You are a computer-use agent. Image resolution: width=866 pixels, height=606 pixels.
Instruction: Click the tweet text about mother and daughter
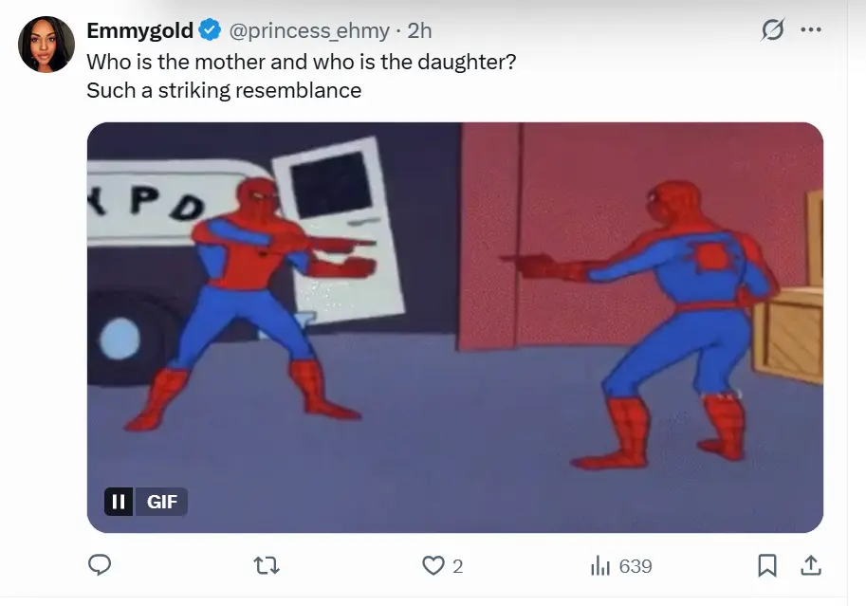point(301,62)
